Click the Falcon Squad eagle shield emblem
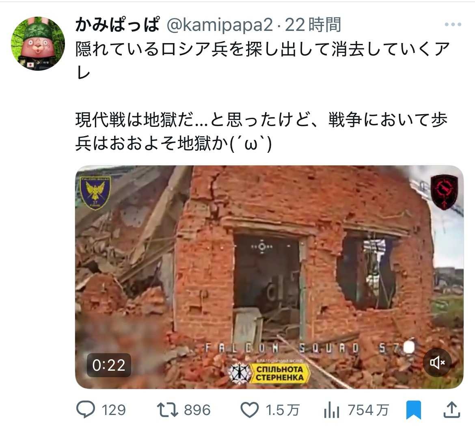 95,193
